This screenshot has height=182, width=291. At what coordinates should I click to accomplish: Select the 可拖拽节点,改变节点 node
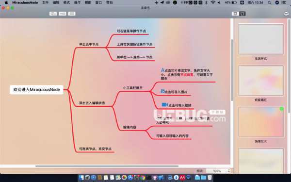point(96,149)
